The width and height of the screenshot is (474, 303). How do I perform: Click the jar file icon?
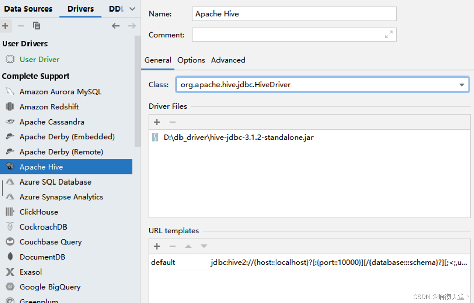tap(155, 137)
